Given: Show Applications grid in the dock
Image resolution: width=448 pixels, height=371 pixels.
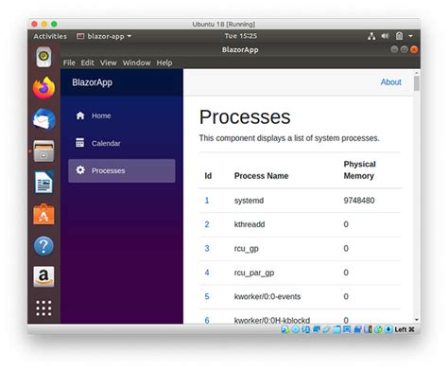Looking at the screenshot, I should coord(43,308).
